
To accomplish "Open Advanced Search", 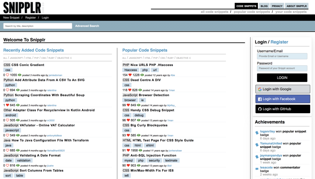I will (x=87, y=26).
